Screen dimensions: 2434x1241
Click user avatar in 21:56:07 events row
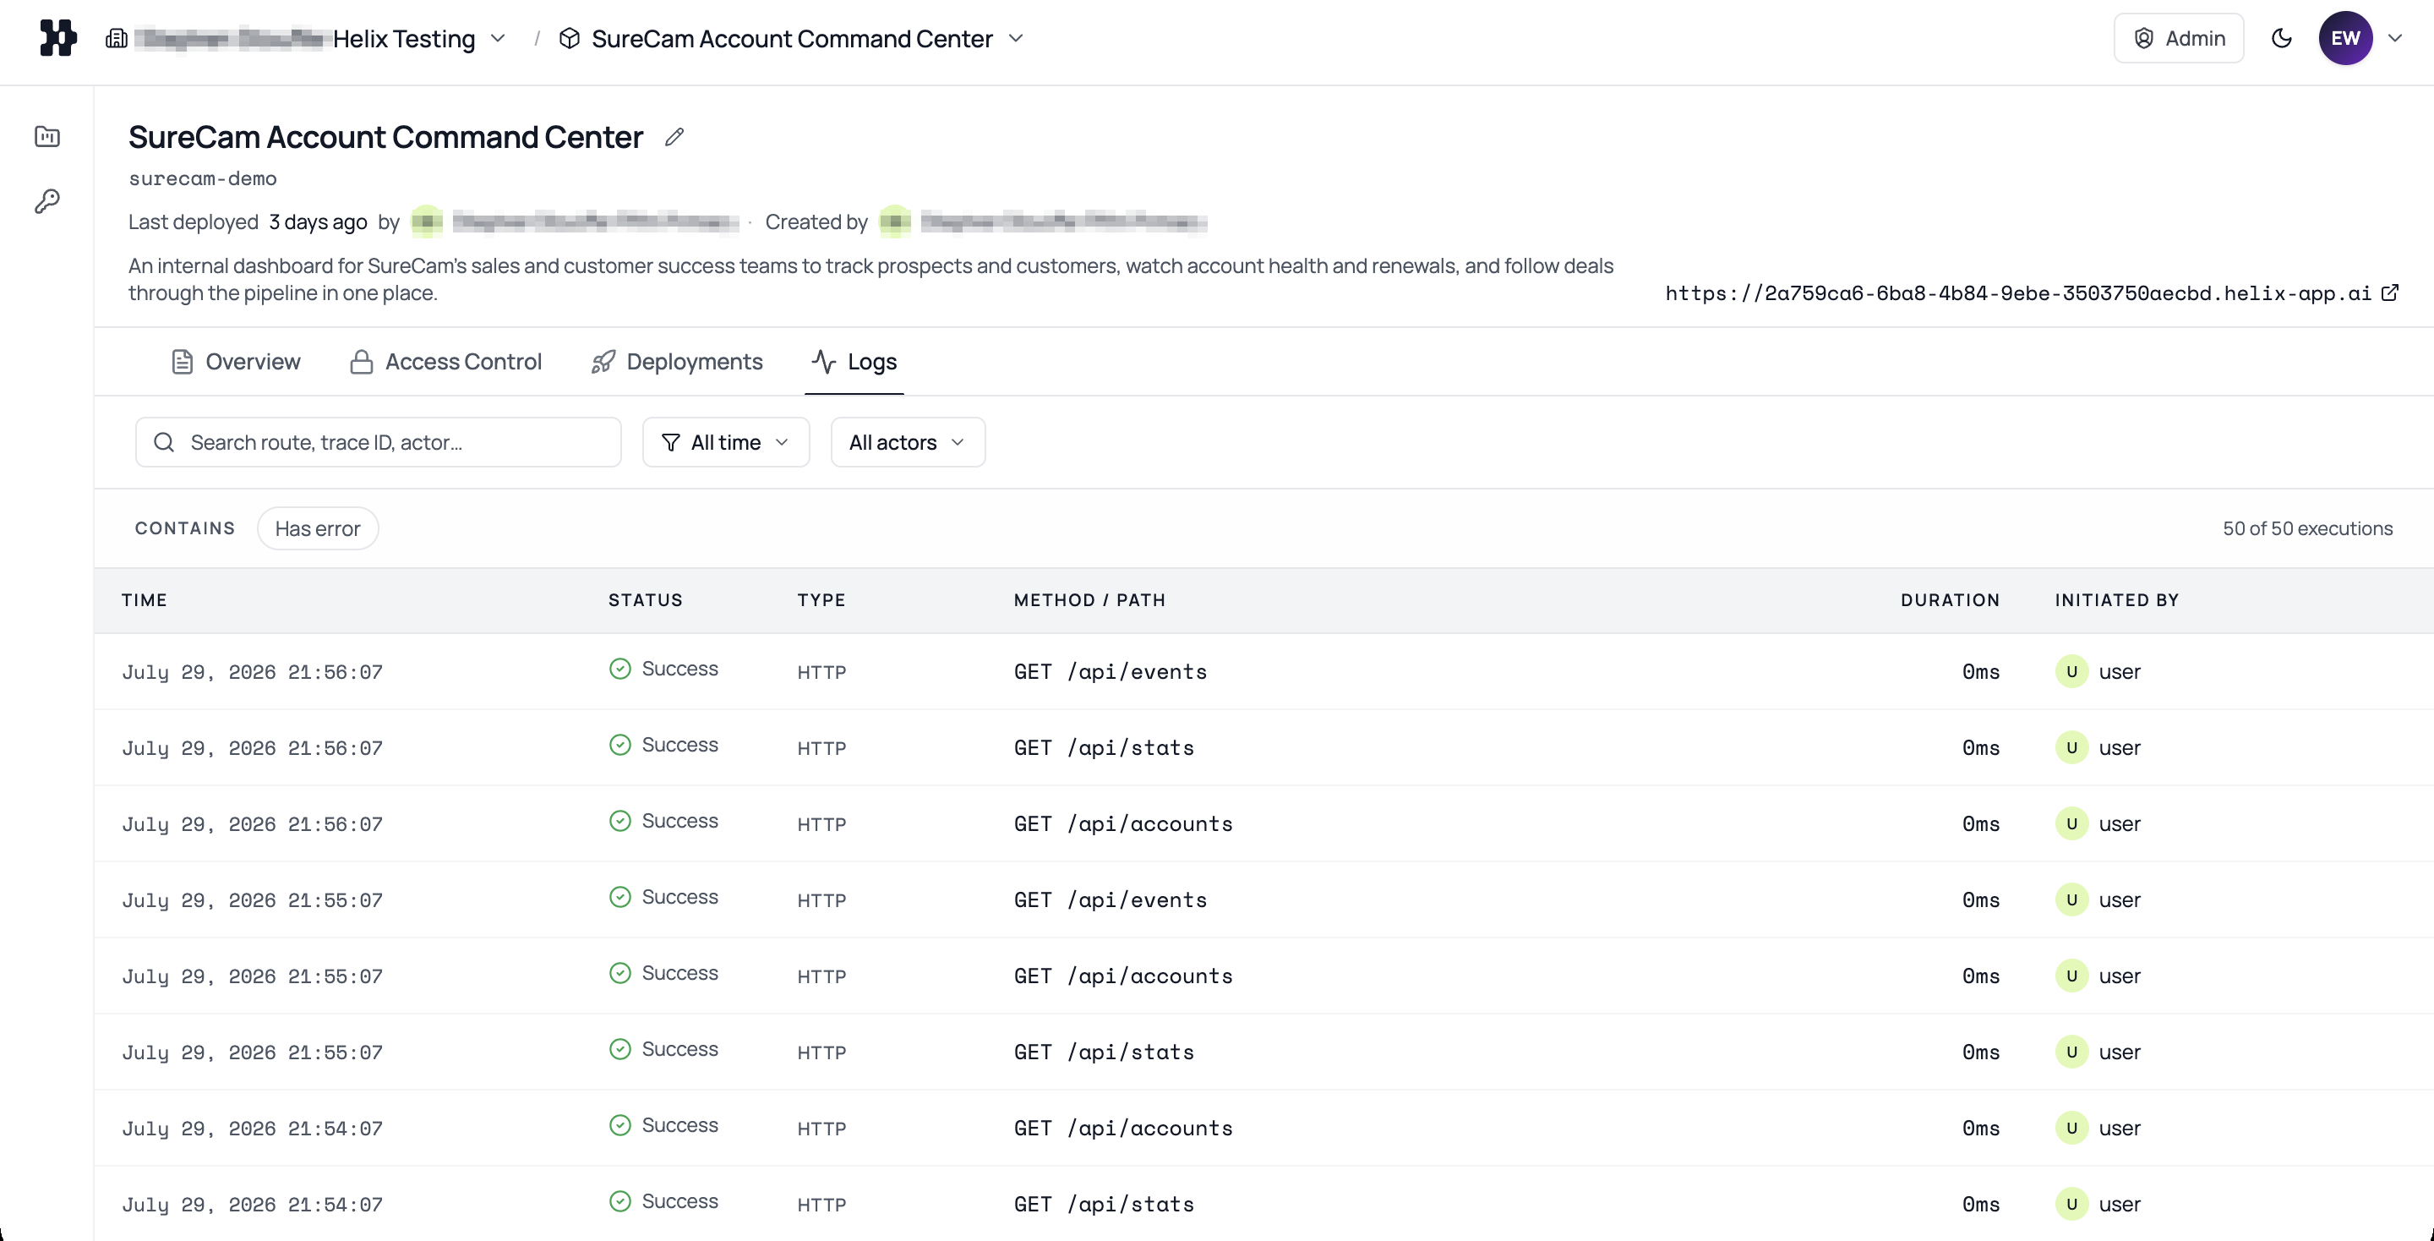click(x=2071, y=672)
